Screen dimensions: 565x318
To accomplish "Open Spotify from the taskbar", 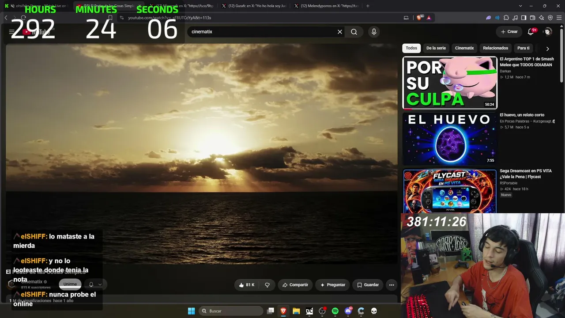I will [335, 311].
